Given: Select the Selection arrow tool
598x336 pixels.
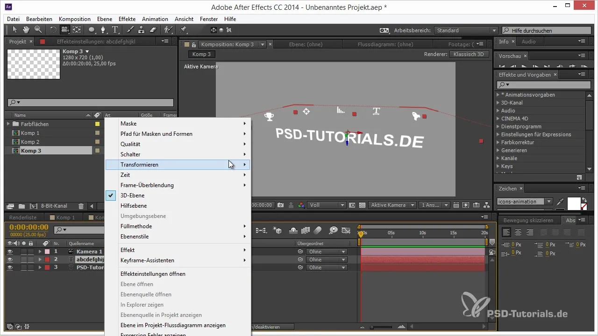Looking at the screenshot, I should tap(15, 30).
